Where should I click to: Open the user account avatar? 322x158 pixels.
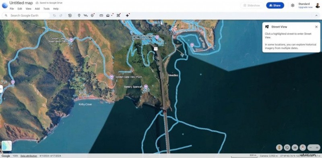pos(318,6)
